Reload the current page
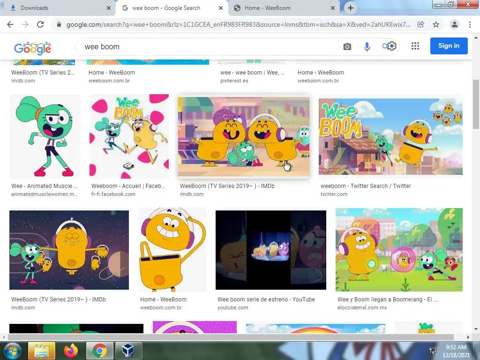This screenshot has width=480, height=360. coord(40,24)
